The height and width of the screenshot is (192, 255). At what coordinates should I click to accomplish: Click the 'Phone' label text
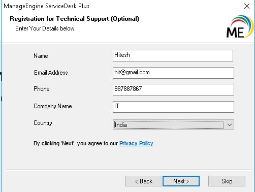[x=42, y=89]
